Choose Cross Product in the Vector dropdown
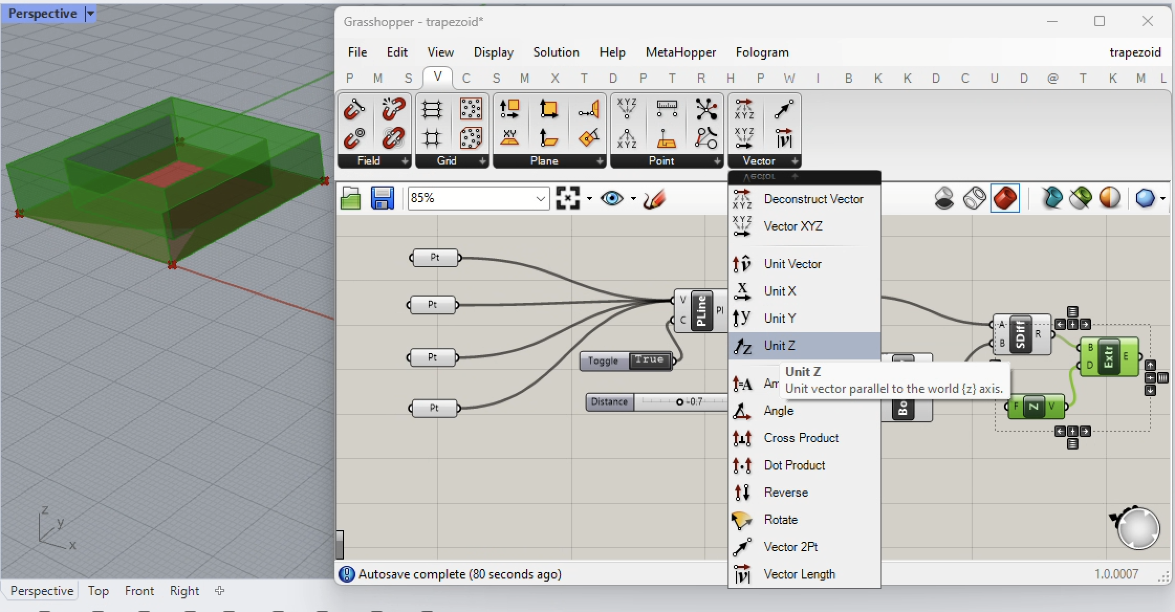Screen dimensions: 1175x612 pos(801,438)
